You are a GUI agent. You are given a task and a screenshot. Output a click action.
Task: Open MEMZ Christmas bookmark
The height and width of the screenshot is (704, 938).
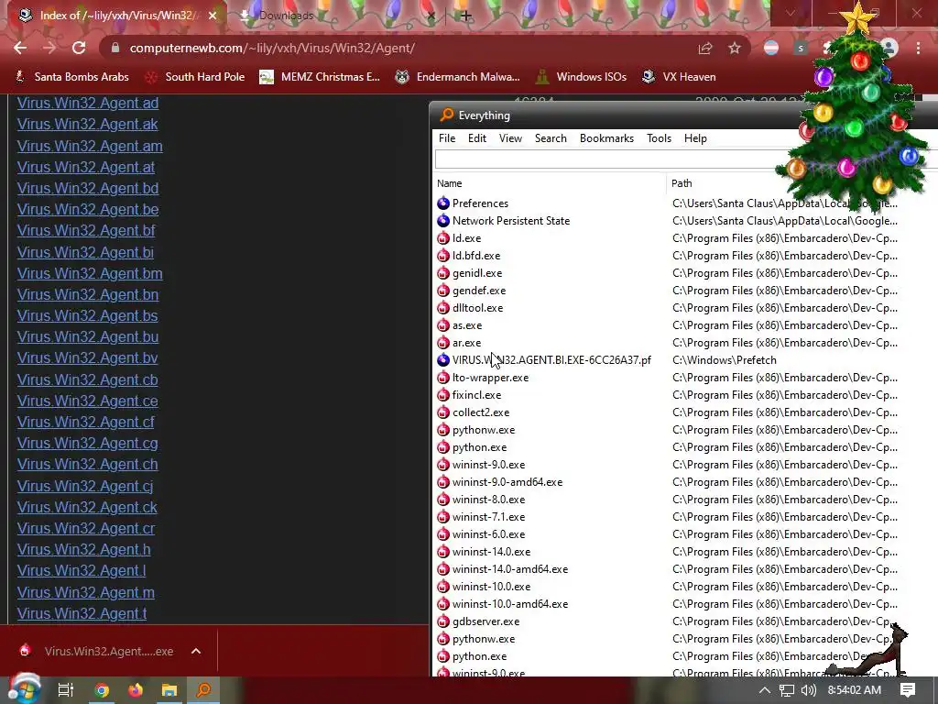click(x=320, y=77)
